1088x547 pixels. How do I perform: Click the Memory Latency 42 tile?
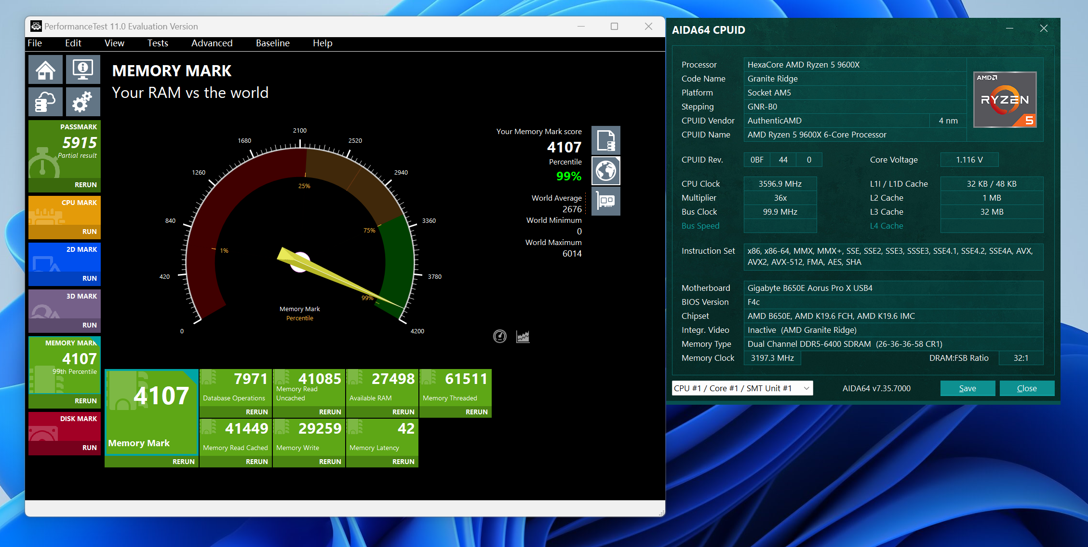[382, 437]
